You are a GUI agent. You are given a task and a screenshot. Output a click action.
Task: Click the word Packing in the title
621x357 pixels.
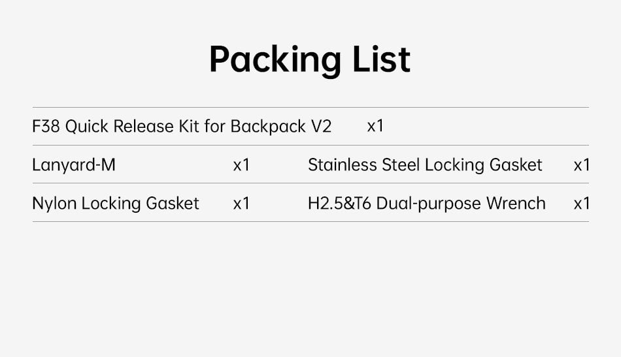(x=275, y=59)
